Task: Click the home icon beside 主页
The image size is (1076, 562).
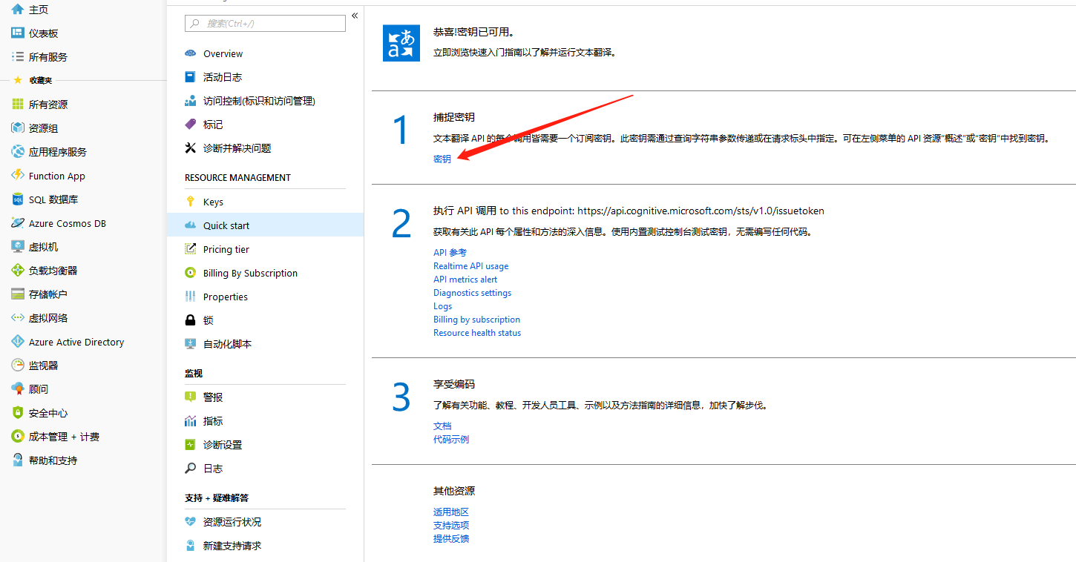Action: [18, 10]
